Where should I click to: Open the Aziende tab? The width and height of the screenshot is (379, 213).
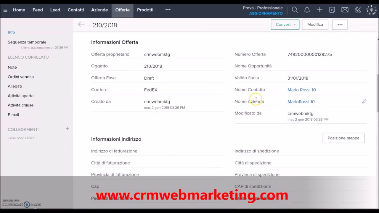coord(99,10)
